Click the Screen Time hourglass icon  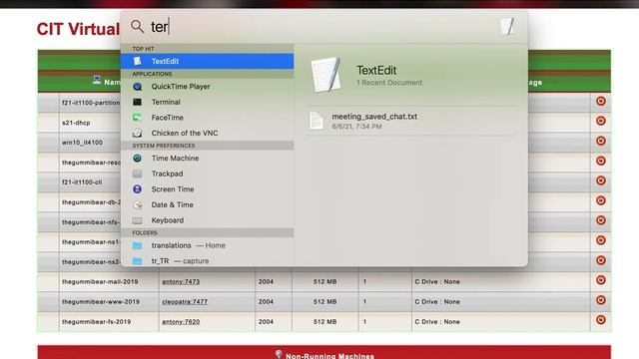click(138, 188)
